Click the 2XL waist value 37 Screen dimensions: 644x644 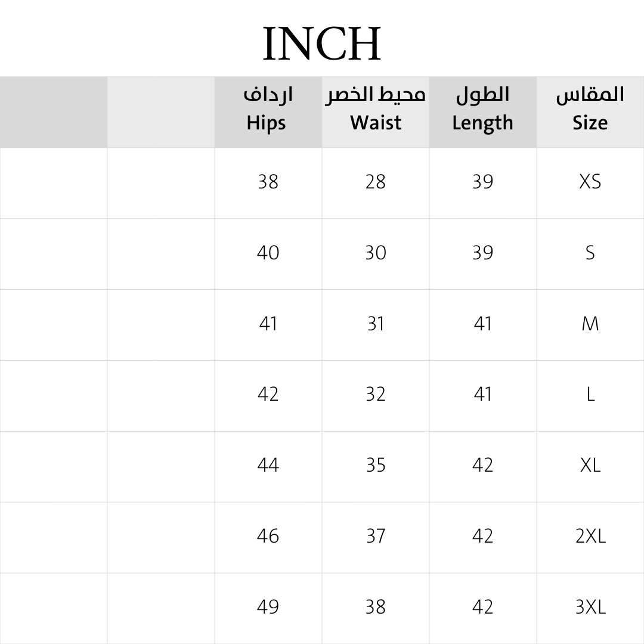[x=376, y=536]
